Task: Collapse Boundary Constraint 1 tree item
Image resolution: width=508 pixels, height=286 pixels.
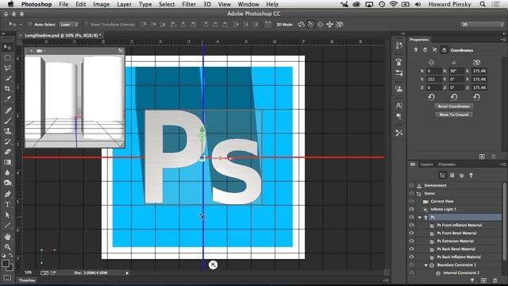Action: point(426,265)
